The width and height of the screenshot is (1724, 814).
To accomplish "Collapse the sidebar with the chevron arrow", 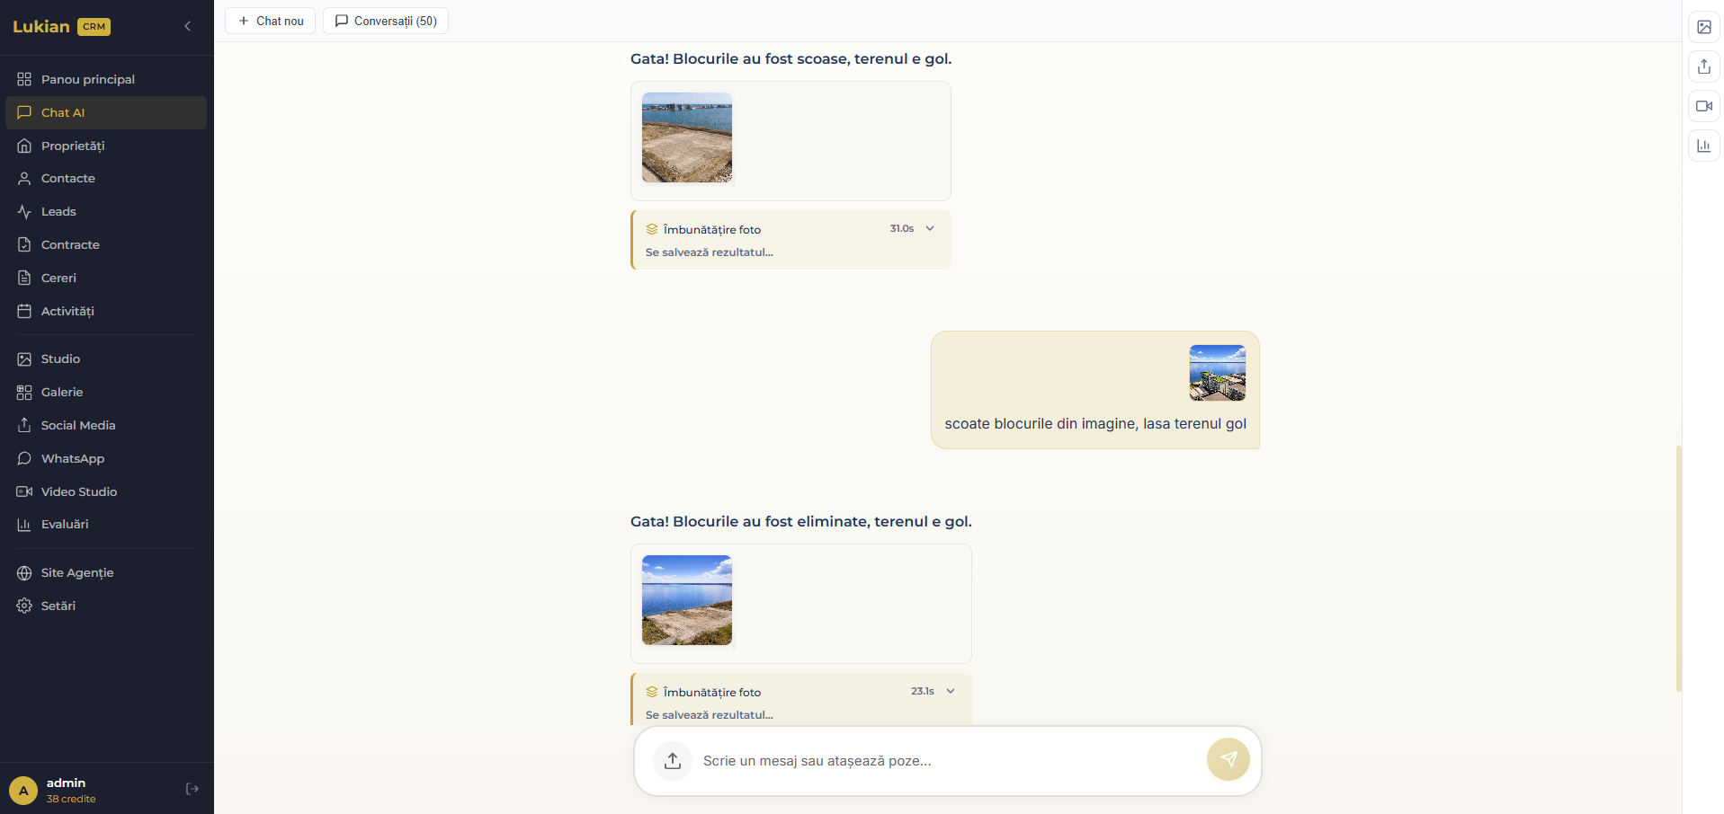I will pos(187,26).
